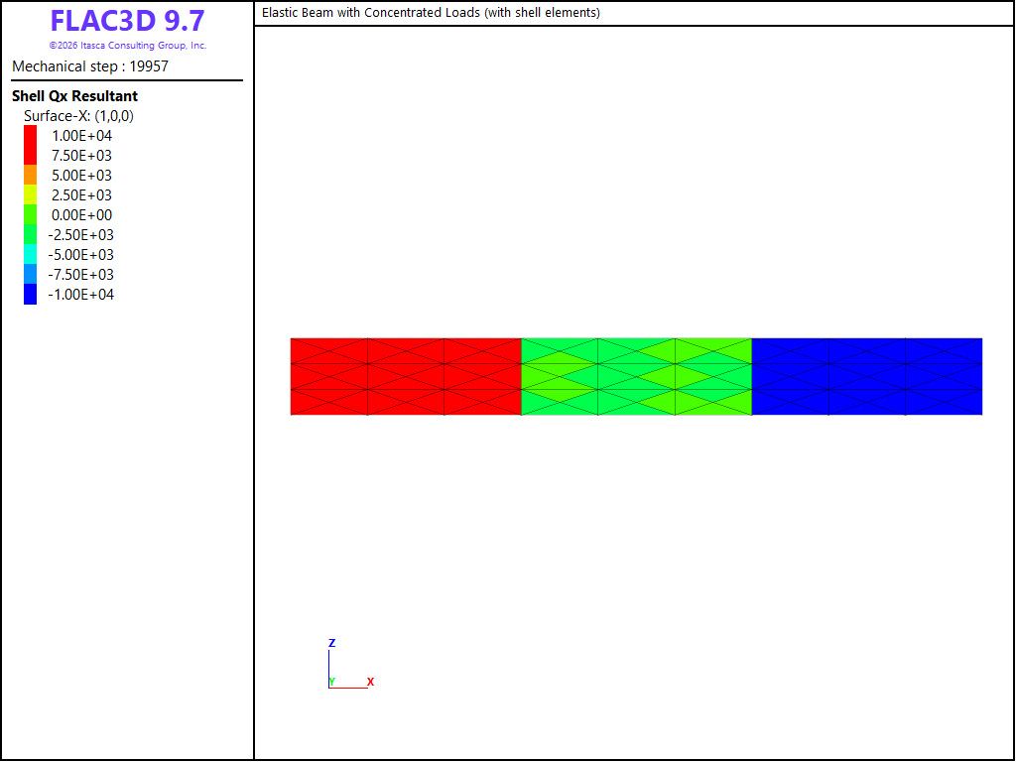
Task: Click the dark blue -1.00E+04 legend swatch
Action: [30, 294]
